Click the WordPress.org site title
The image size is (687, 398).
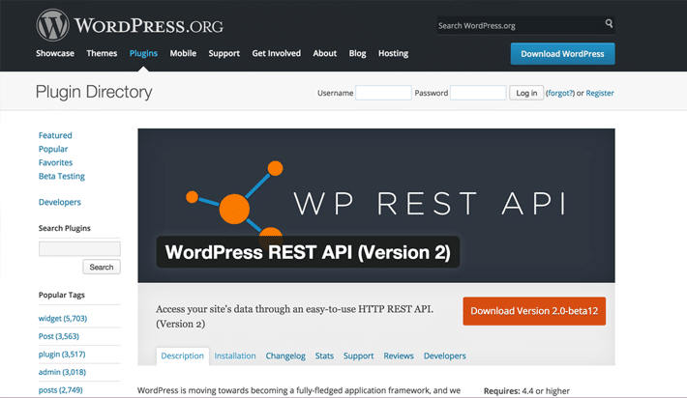click(x=149, y=26)
